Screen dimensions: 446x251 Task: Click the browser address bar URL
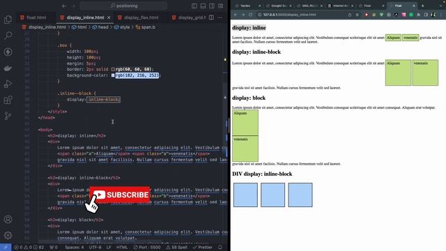coord(290,15)
